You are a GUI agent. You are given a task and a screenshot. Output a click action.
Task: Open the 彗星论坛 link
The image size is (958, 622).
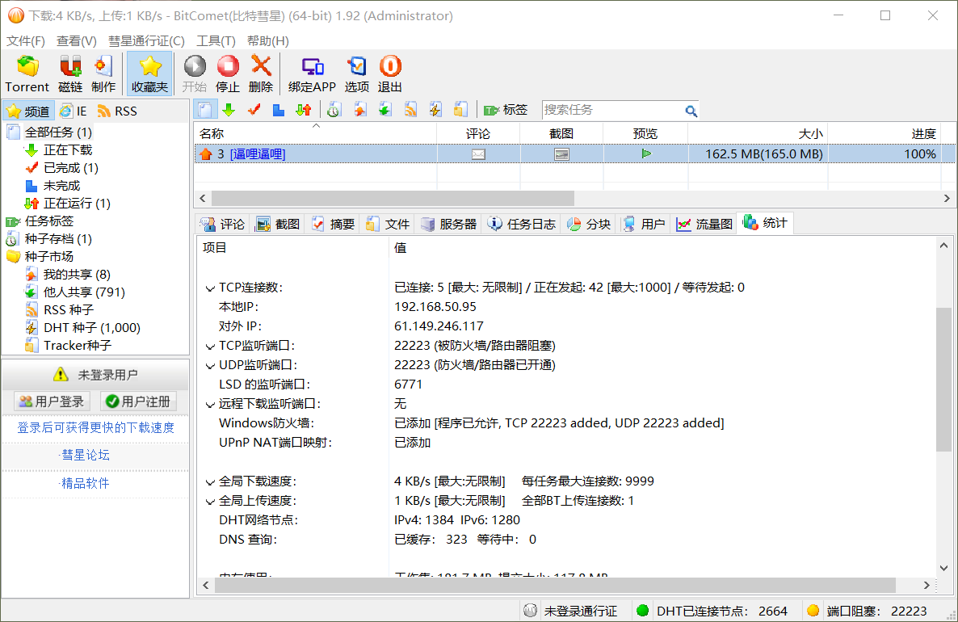click(x=86, y=456)
